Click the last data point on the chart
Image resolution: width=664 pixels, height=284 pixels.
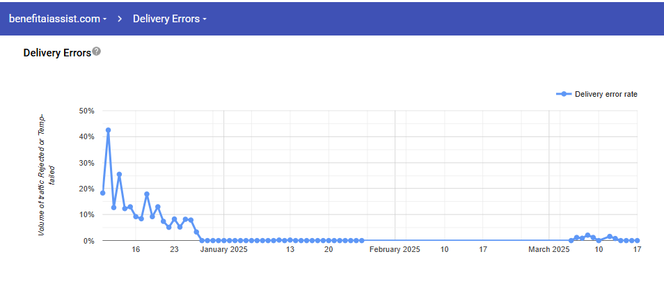pos(637,240)
